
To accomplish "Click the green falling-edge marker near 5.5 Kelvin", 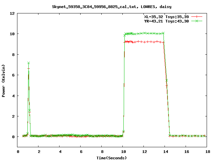I will click(x=167, y=80).
